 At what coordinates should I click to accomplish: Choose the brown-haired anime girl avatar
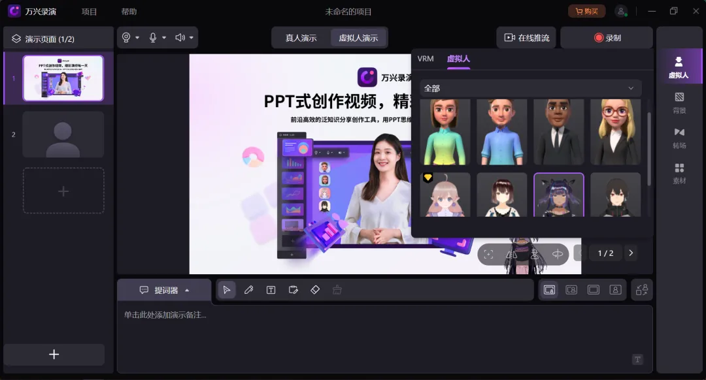tap(502, 195)
